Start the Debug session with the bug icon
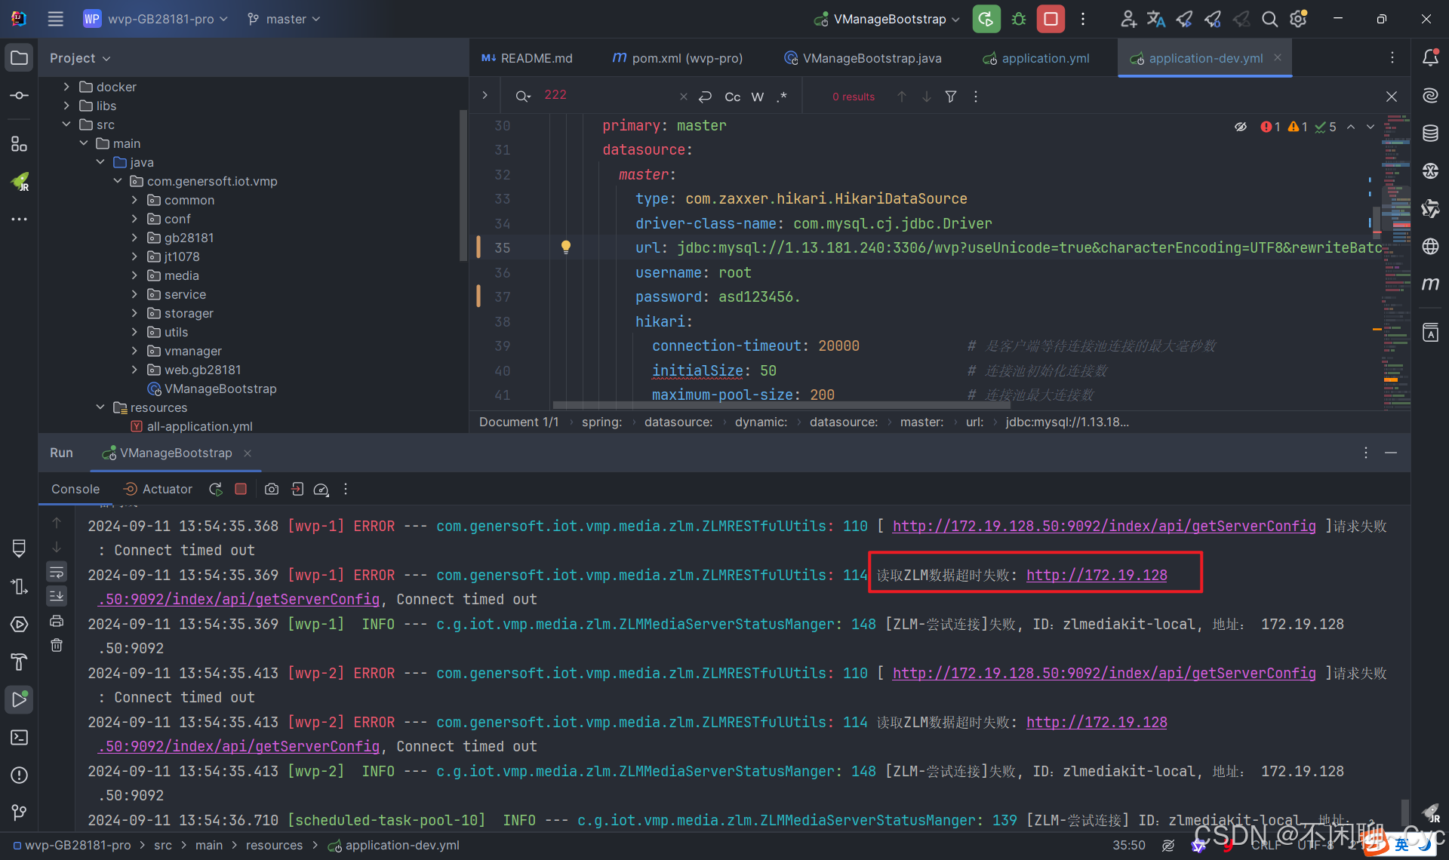 click(1018, 19)
